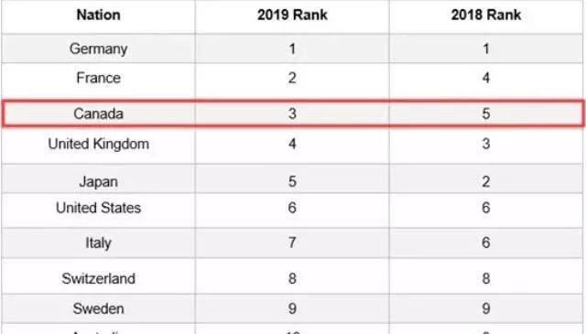Select the France cell
The image size is (586, 334).
pos(99,78)
